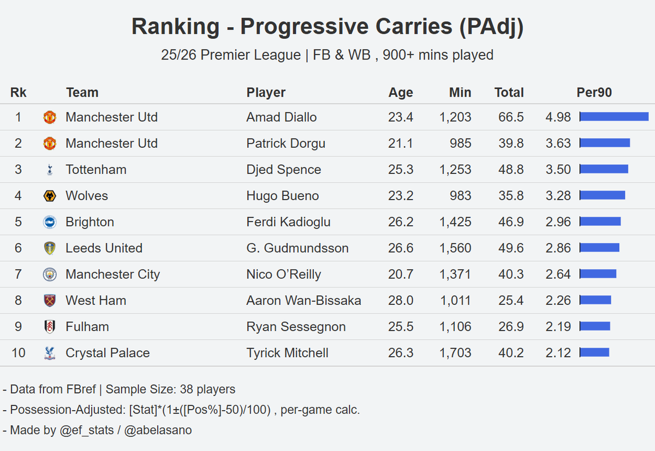Click the West Ham crest icon
Viewport: 655px width, 451px height.
click(50, 300)
